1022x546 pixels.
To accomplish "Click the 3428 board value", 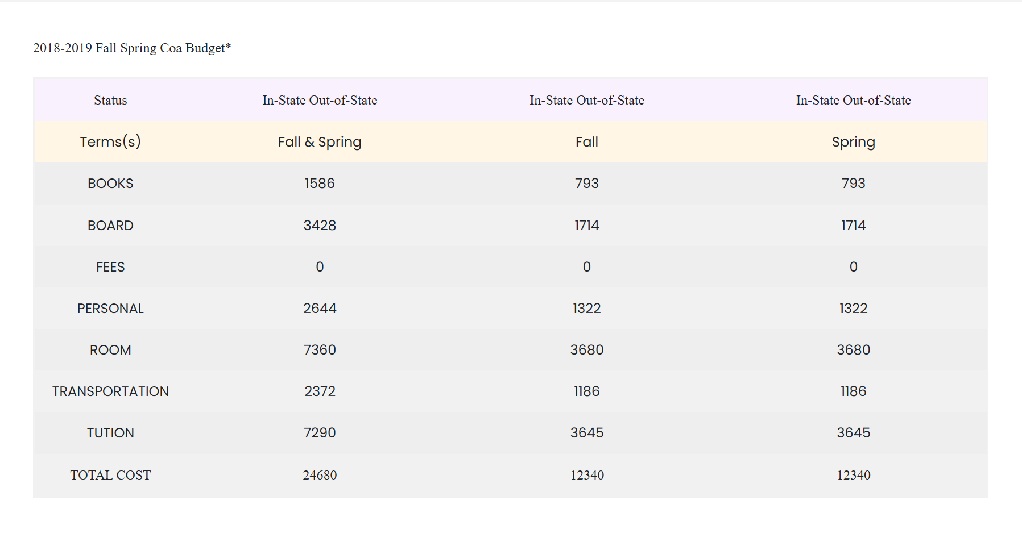I will pyautogui.click(x=320, y=226).
